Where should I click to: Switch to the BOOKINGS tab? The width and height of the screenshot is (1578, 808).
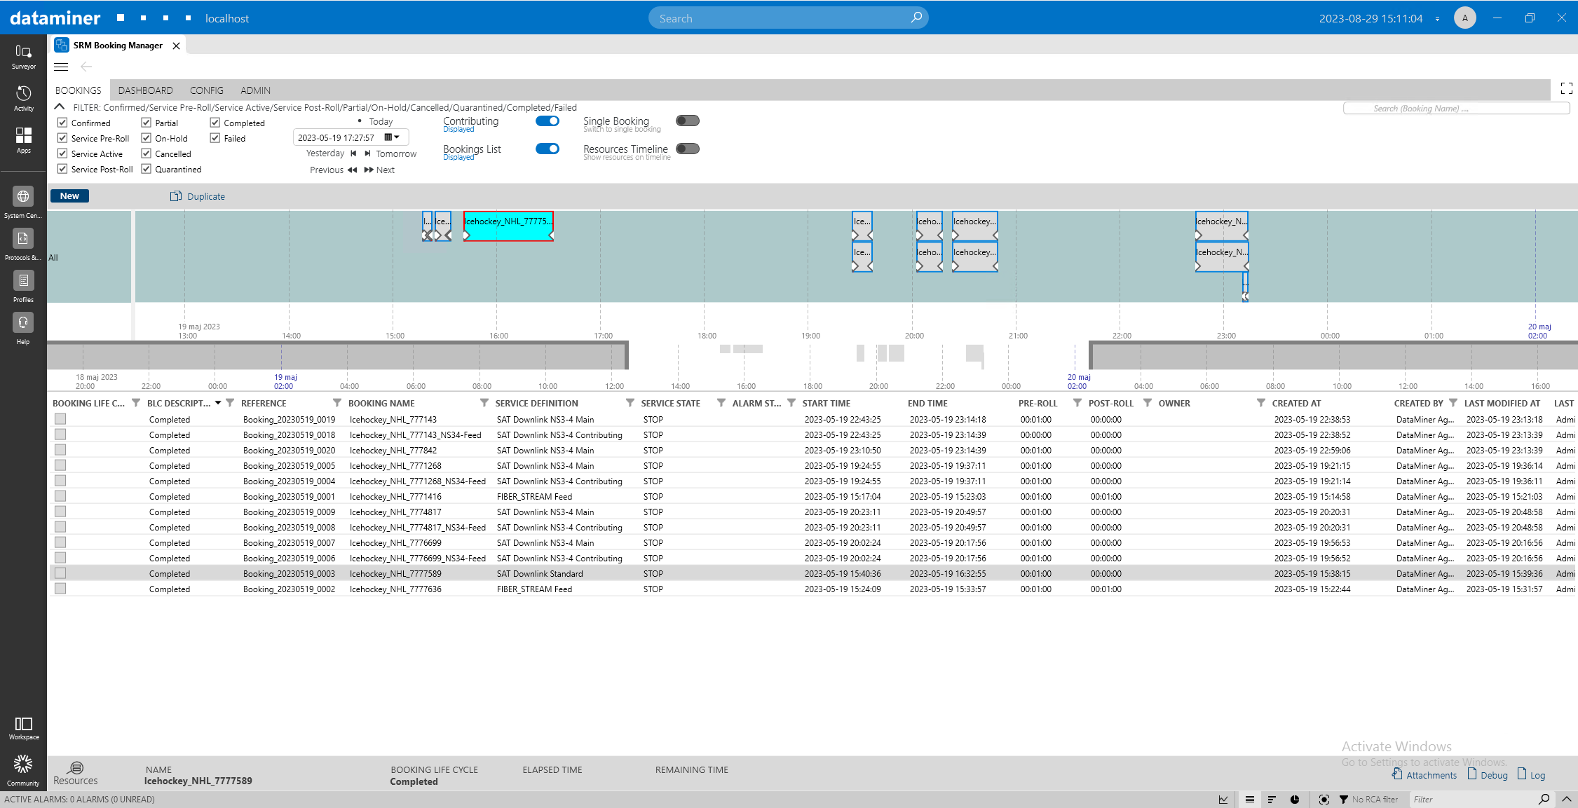tap(79, 90)
